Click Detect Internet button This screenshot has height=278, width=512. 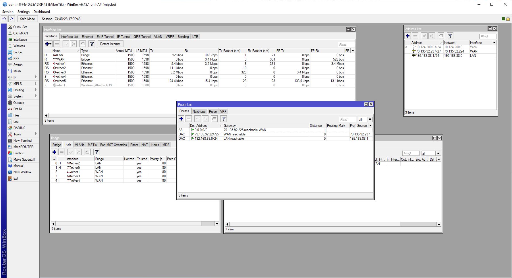click(110, 44)
